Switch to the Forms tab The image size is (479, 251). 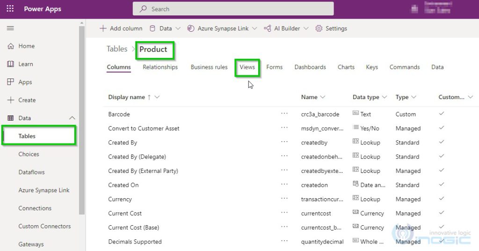tap(274, 67)
